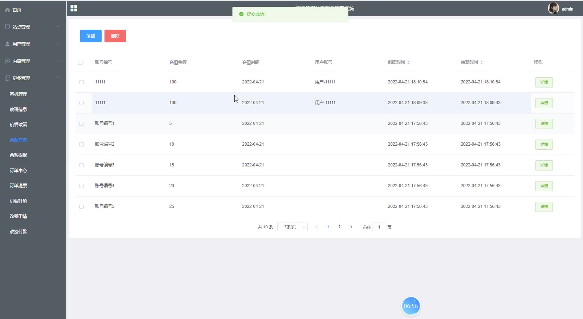Check the row created 18:09:33
Image resolution: width=583 pixels, height=319 pixels.
[82, 103]
